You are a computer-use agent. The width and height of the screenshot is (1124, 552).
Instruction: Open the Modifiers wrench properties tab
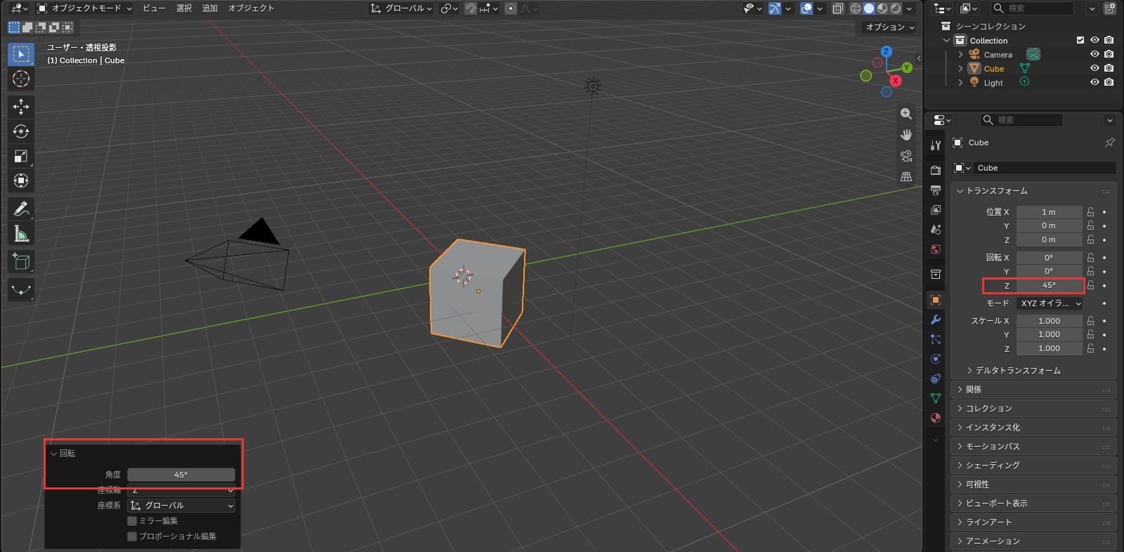[x=936, y=320]
